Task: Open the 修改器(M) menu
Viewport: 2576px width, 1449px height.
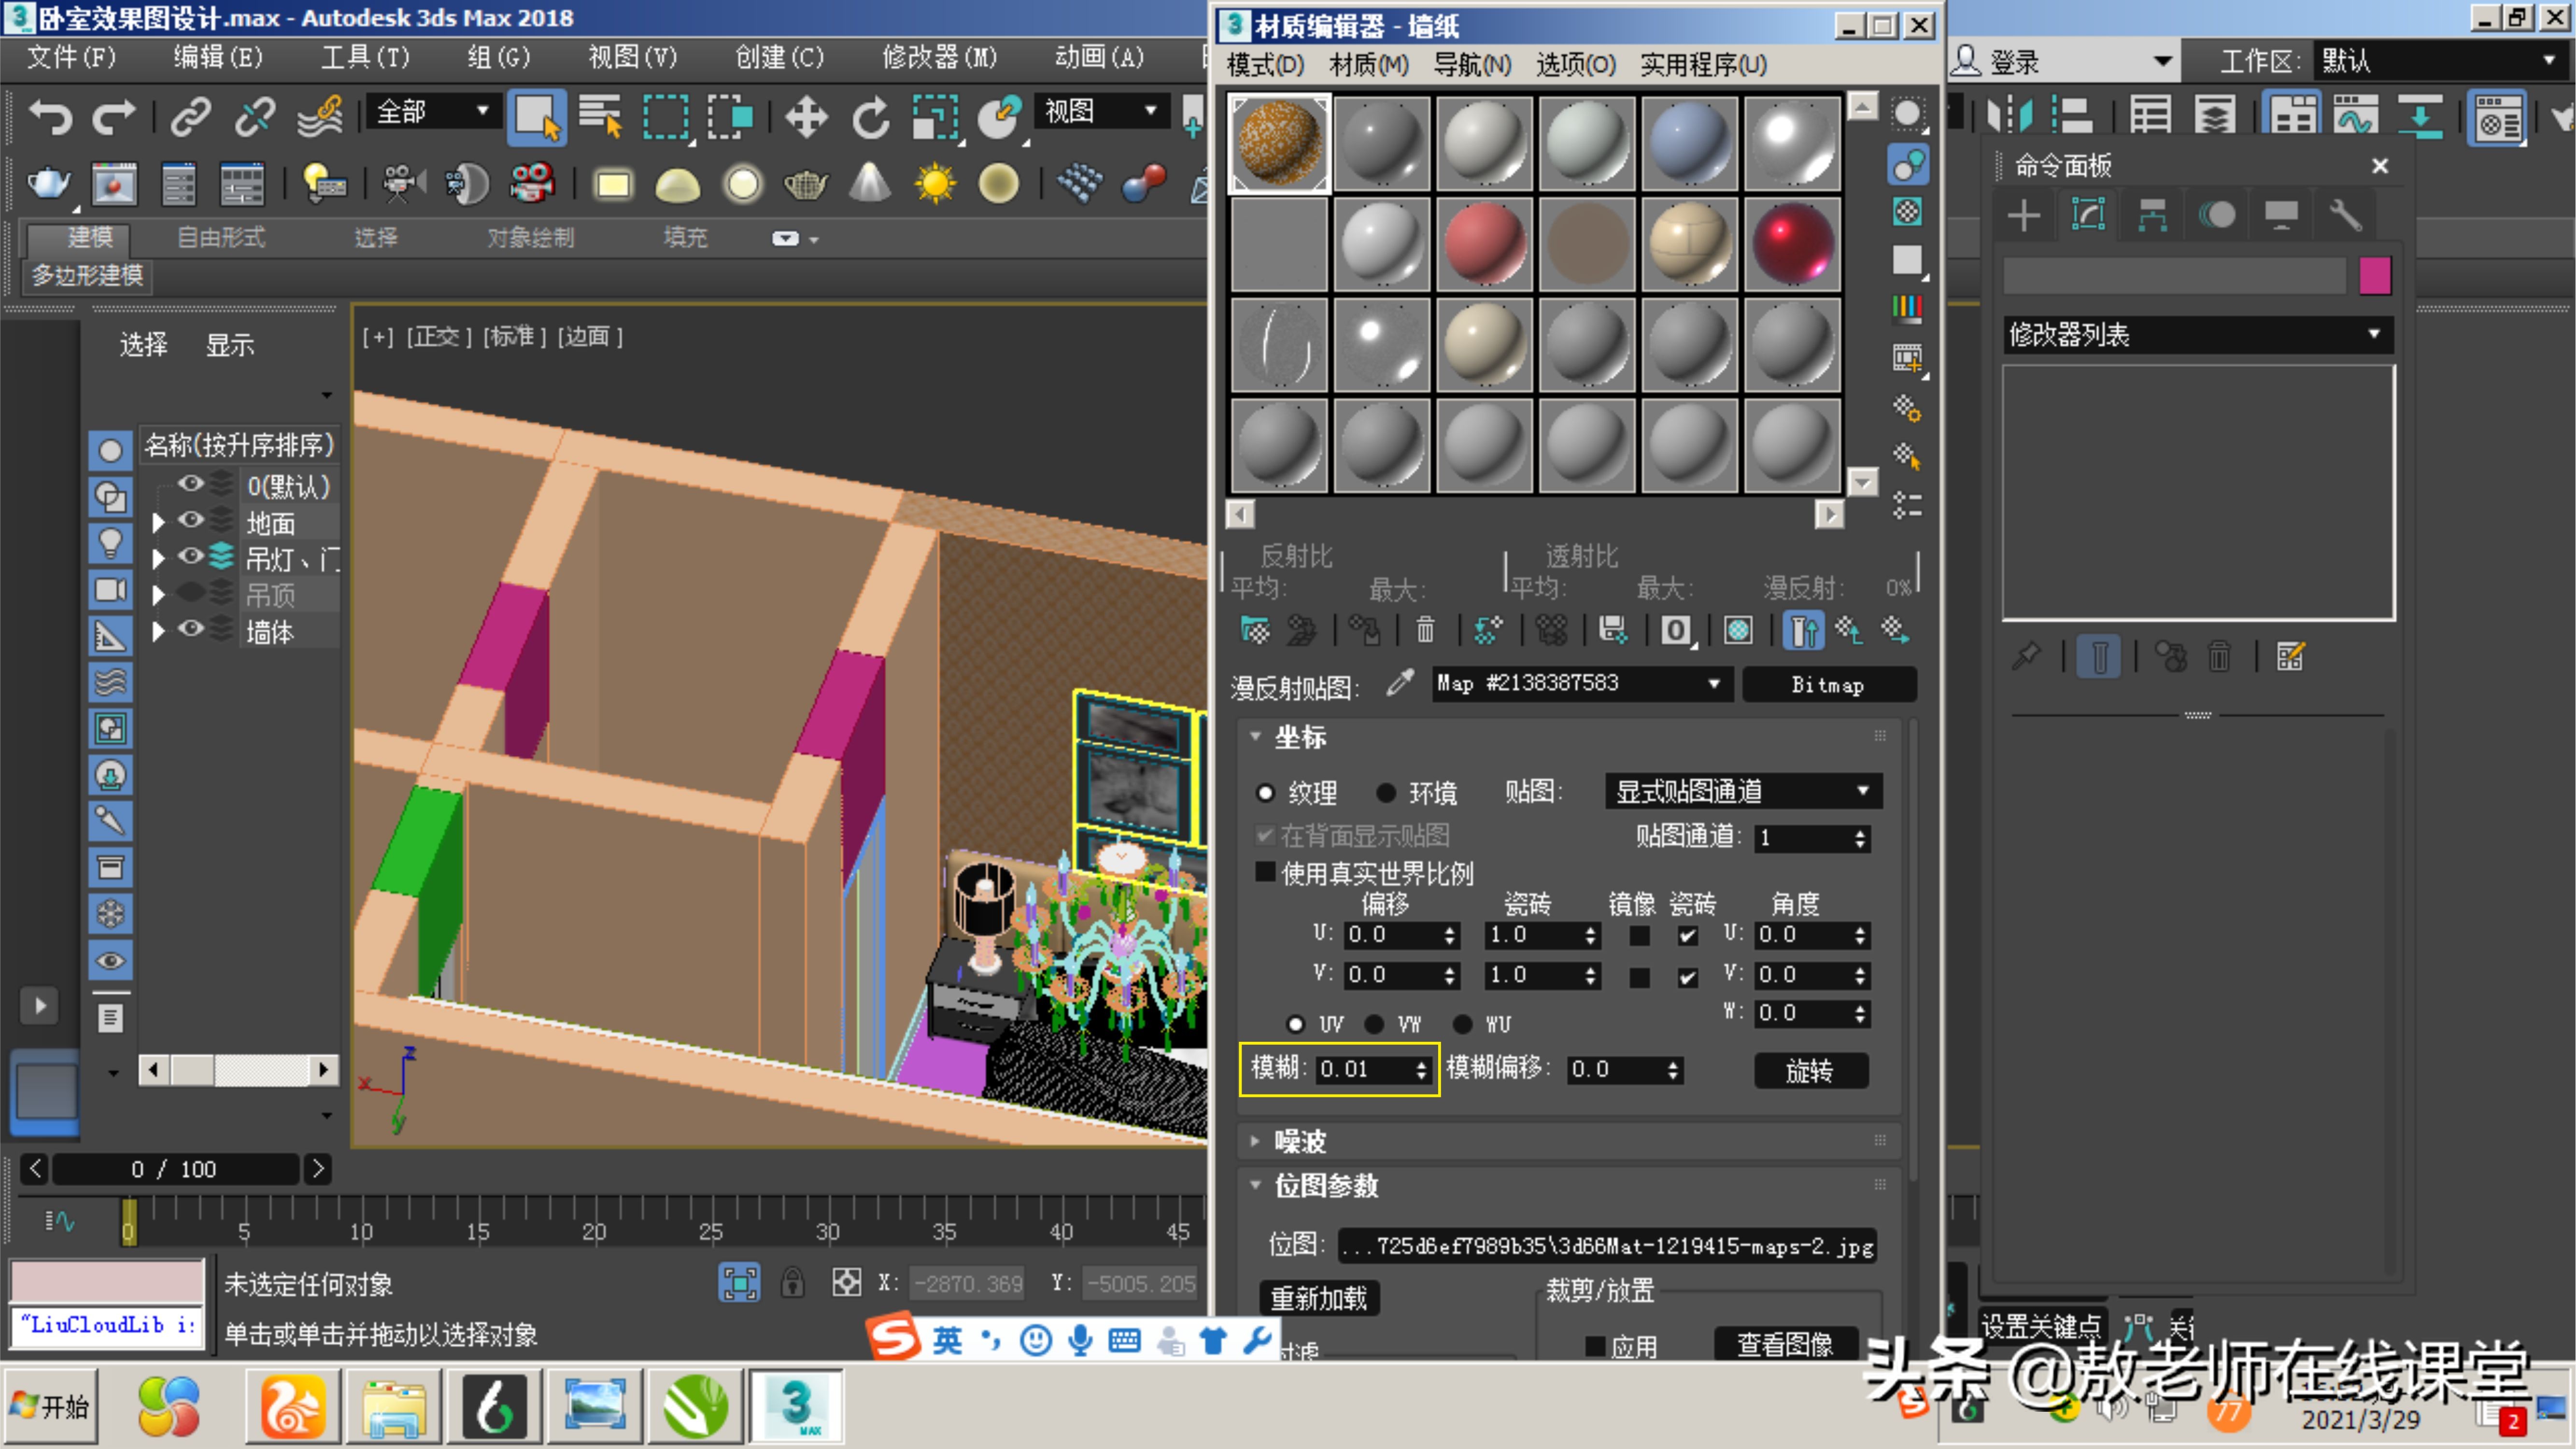Action: 938,58
